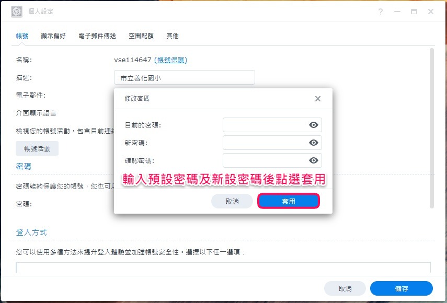This screenshot has height=303, width=447.
Task: Toggle visibility of the confirm password field
Action: (313, 160)
